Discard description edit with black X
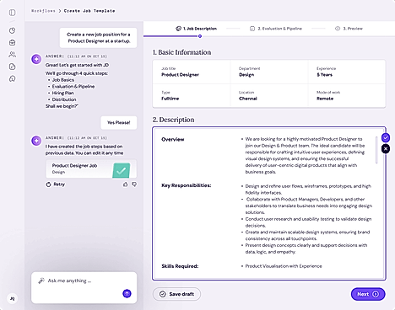Viewport: 395px width, 310px height. [x=386, y=149]
